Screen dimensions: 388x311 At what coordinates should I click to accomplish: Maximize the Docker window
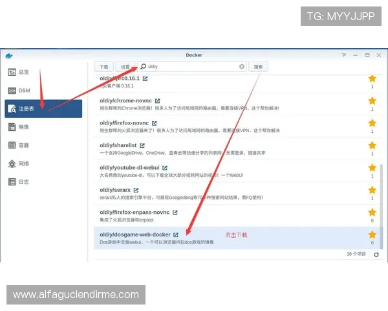[x=367, y=55]
